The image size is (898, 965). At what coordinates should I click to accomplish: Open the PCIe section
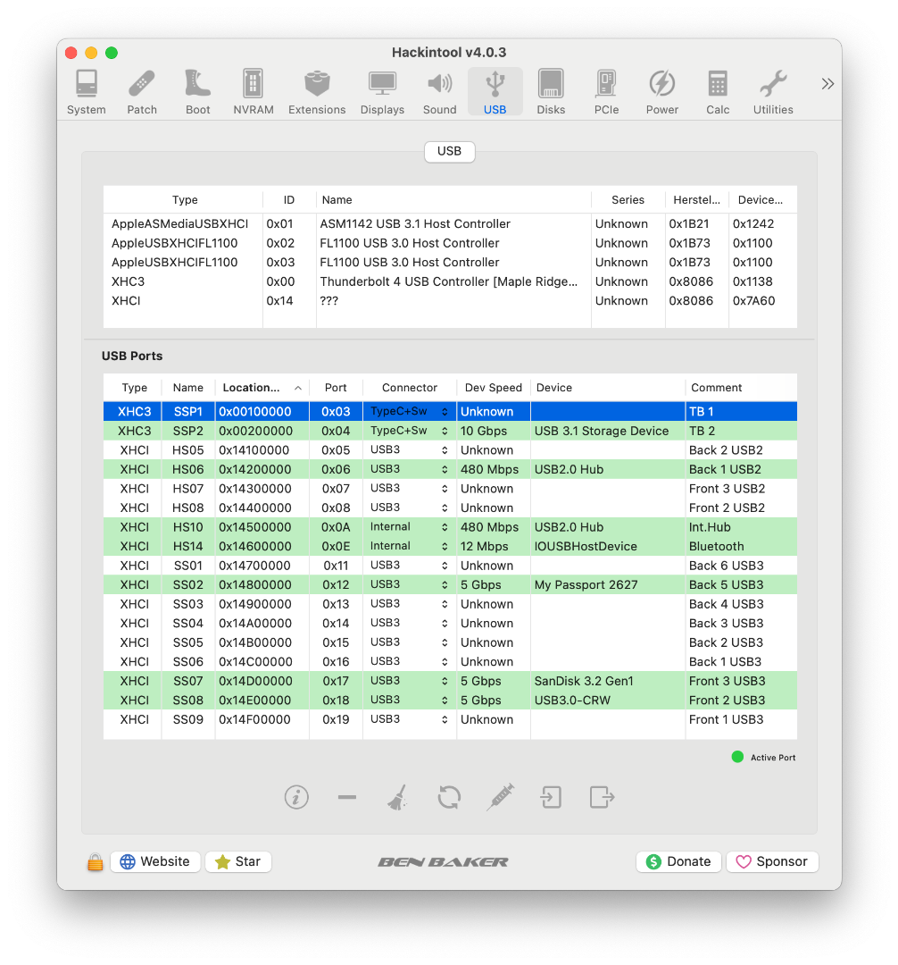click(x=607, y=92)
